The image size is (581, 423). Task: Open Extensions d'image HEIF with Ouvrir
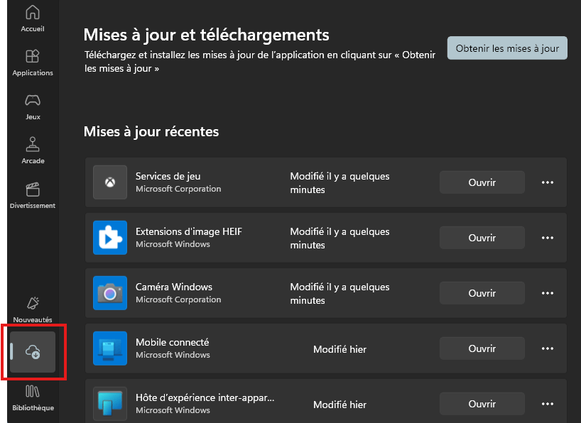pyautogui.click(x=482, y=238)
